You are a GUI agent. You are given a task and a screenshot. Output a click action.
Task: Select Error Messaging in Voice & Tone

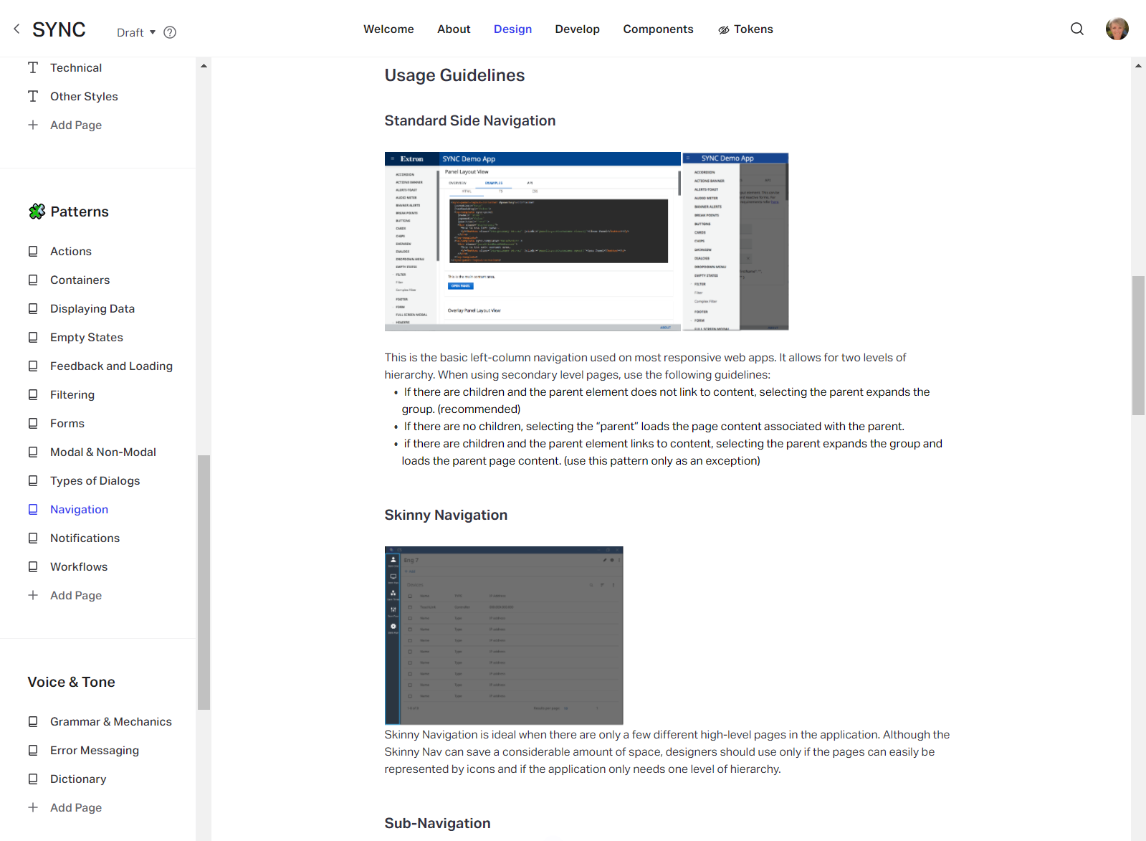tap(95, 750)
